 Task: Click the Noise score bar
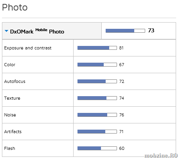tap(97, 115)
